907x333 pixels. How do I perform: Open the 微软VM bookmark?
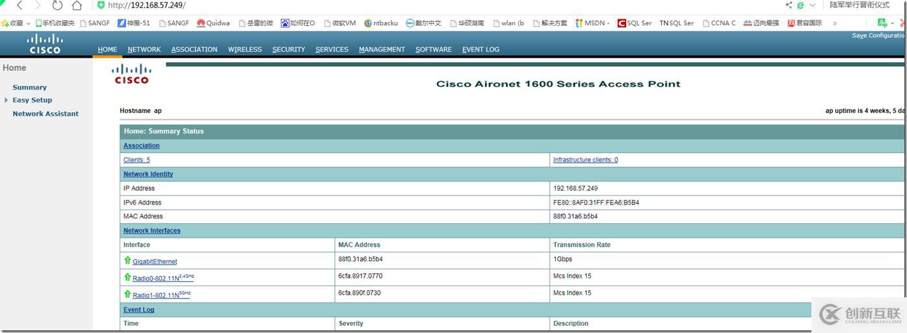click(339, 23)
